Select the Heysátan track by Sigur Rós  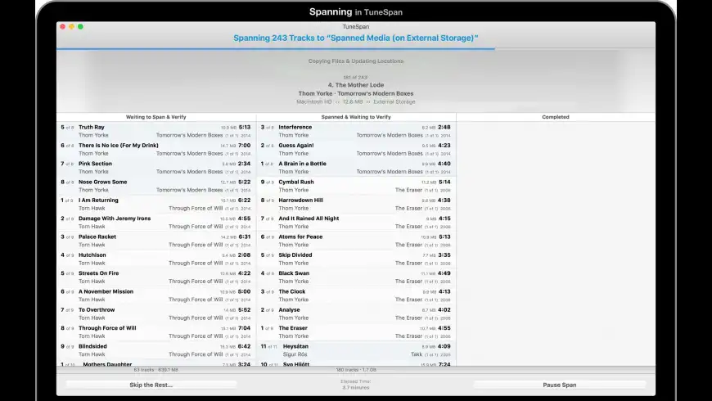[x=356, y=349]
